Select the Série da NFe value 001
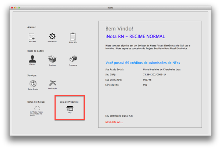 (x=145, y=85)
